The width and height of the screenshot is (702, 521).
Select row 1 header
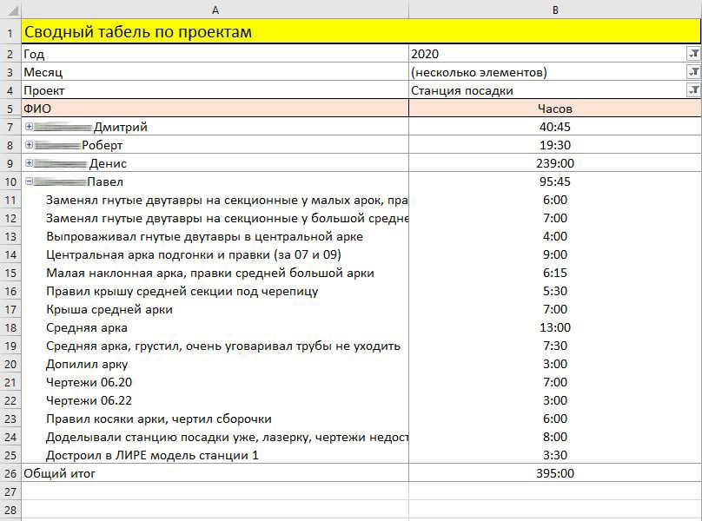point(10,32)
